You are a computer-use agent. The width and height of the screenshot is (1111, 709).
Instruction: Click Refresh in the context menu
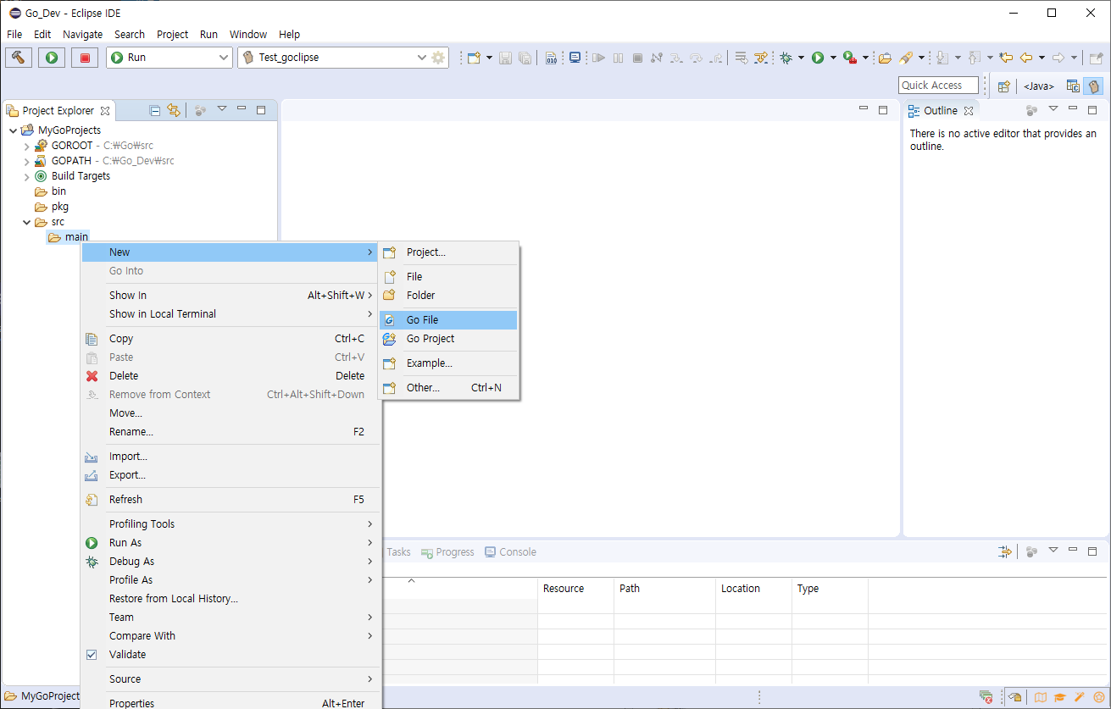click(x=229, y=500)
